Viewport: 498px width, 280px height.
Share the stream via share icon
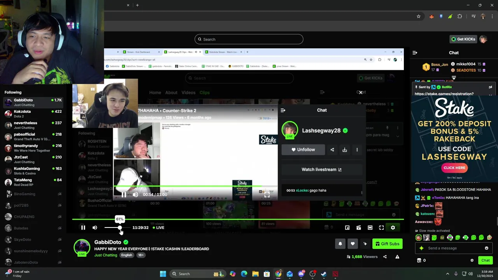[x=385, y=257]
